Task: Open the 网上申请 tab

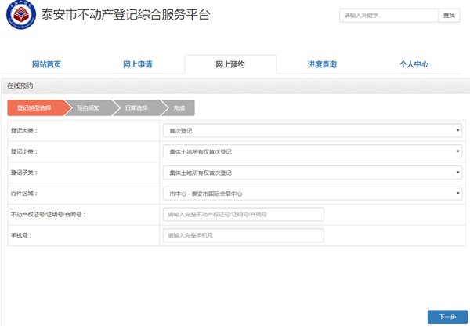Action: point(138,65)
